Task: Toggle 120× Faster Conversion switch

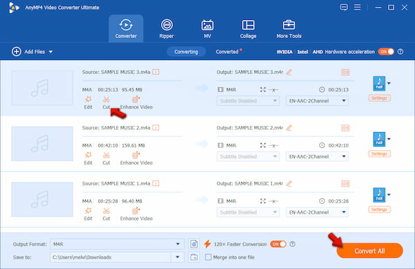Action: coord(278,244)
